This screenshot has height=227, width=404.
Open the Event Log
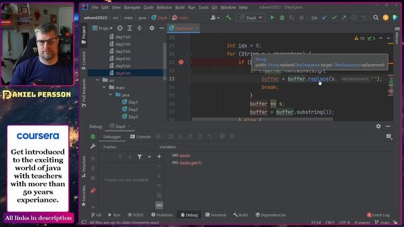[378, 214]
